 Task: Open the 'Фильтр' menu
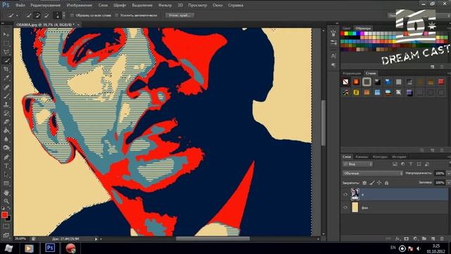(x=165, y=5)
